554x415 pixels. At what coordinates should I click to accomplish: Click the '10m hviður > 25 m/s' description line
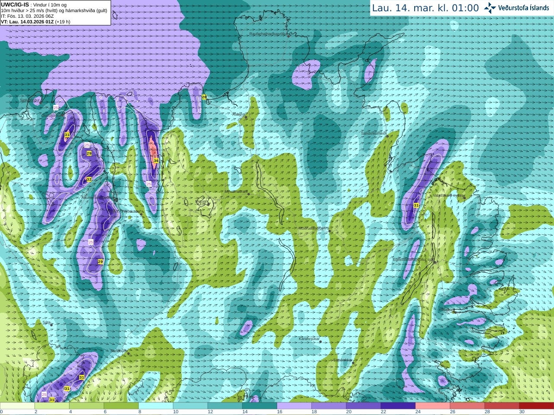(x=54, y=10)
